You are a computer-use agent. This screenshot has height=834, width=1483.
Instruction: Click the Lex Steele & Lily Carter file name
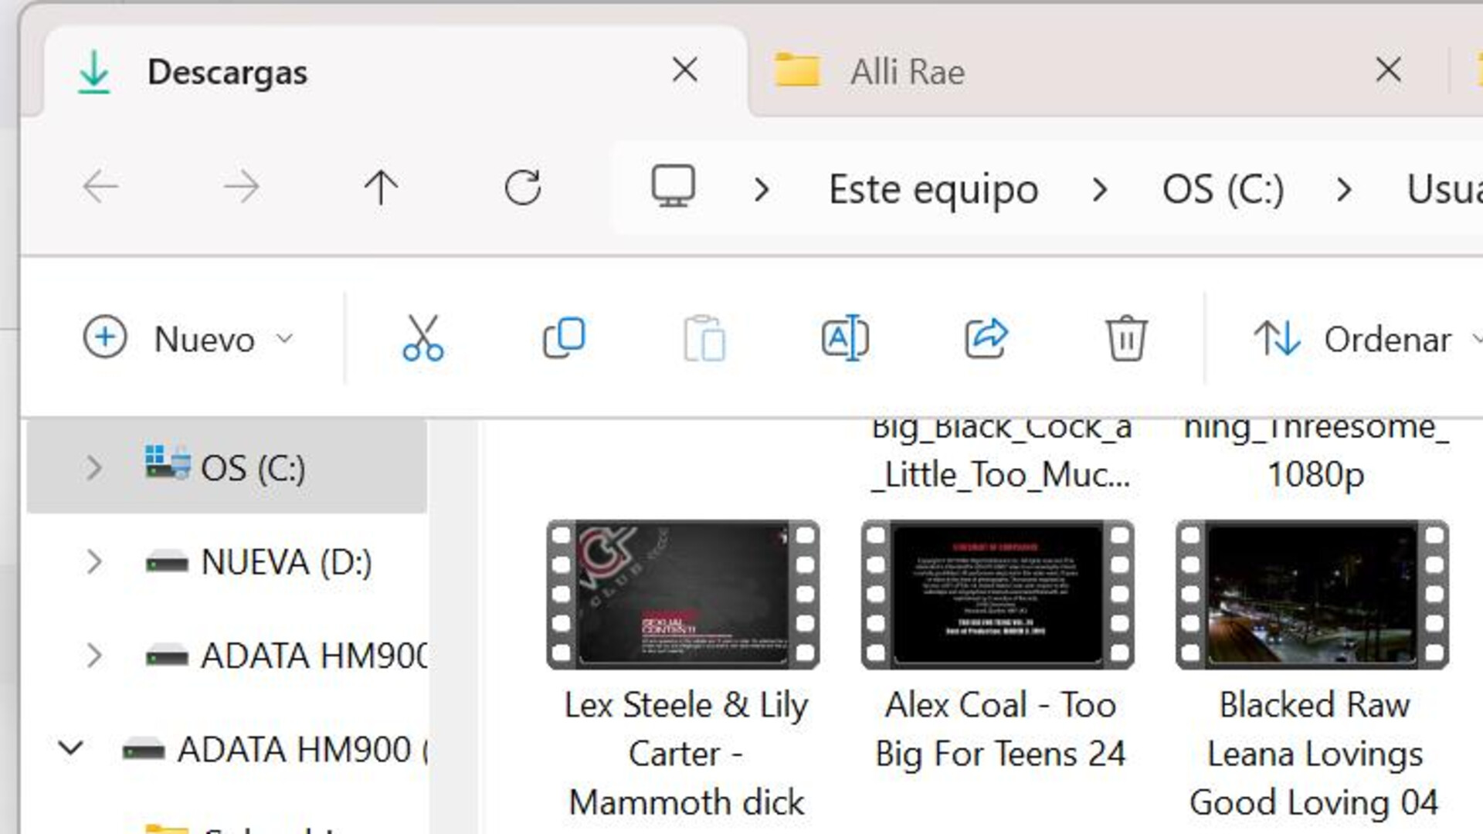(686, 753)
